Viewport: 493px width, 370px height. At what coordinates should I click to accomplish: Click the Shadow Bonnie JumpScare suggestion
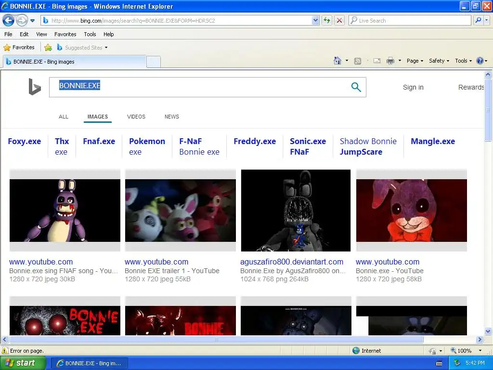(368, 146)
